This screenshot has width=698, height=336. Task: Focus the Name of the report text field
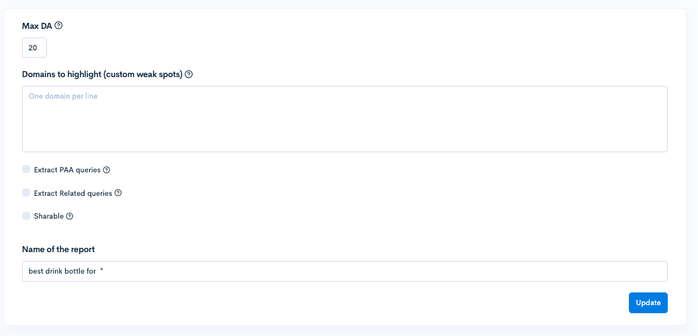click(x=344, y=271)
